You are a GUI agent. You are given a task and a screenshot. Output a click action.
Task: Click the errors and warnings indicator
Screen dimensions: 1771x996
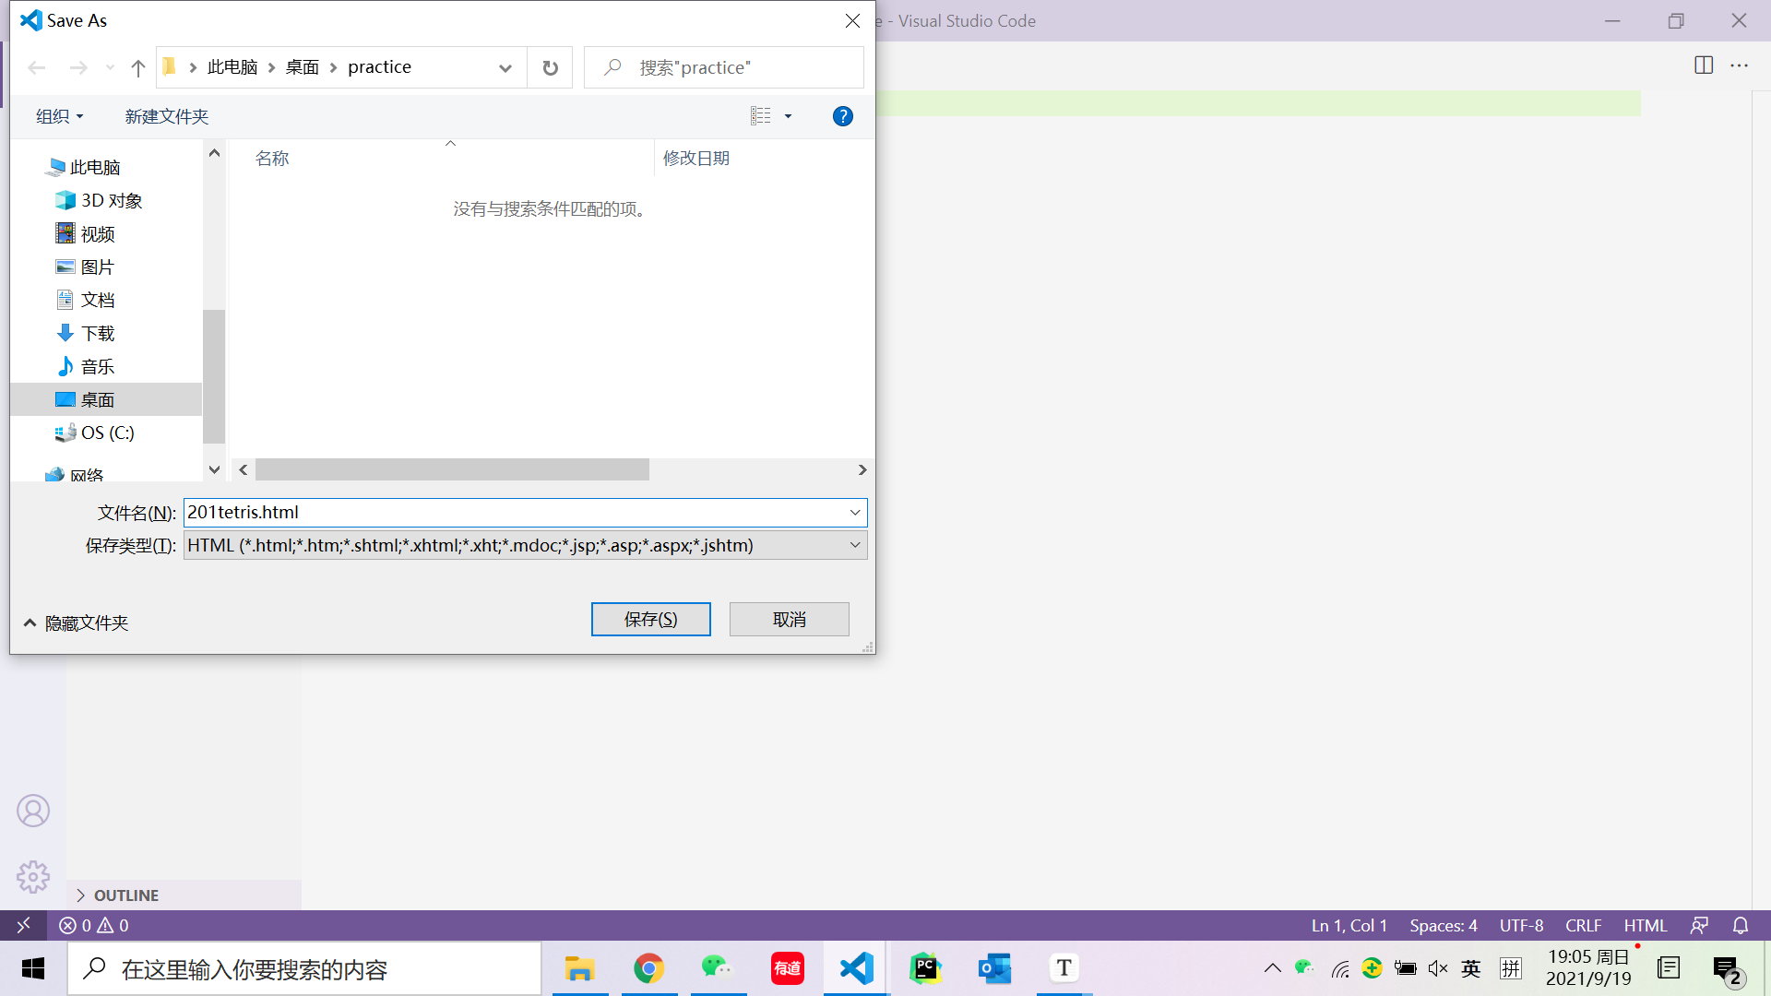(92, 925)
